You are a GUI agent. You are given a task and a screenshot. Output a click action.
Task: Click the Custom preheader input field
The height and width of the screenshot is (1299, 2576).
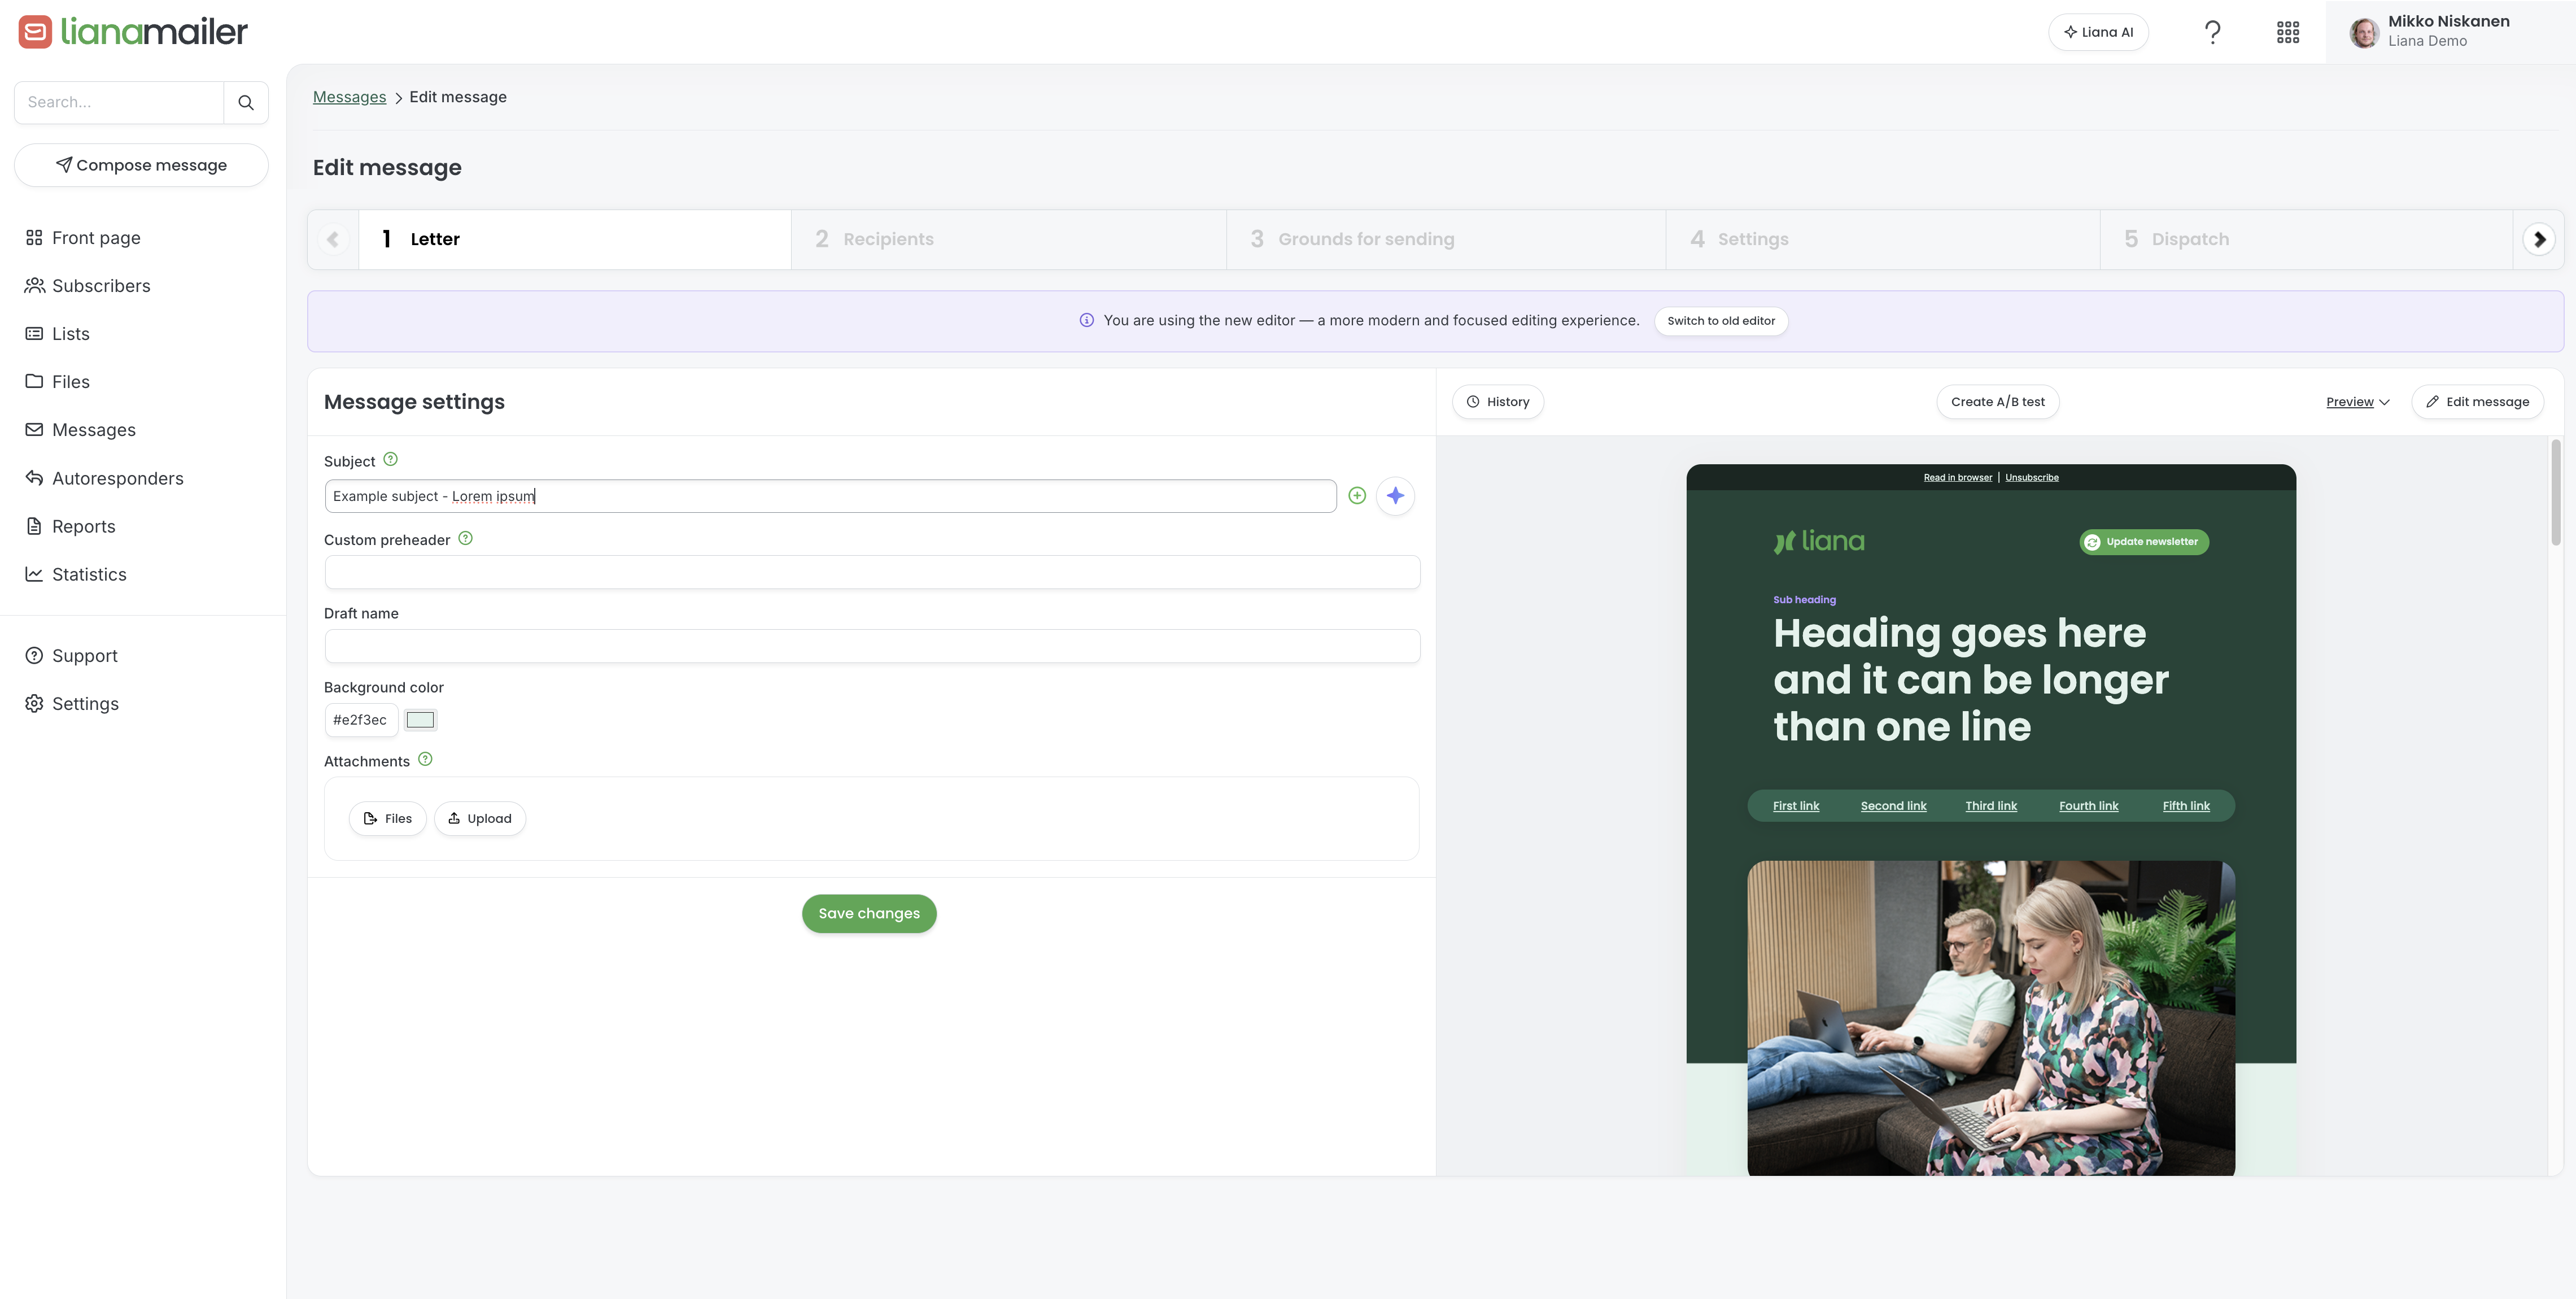click(x=872, y=572)
